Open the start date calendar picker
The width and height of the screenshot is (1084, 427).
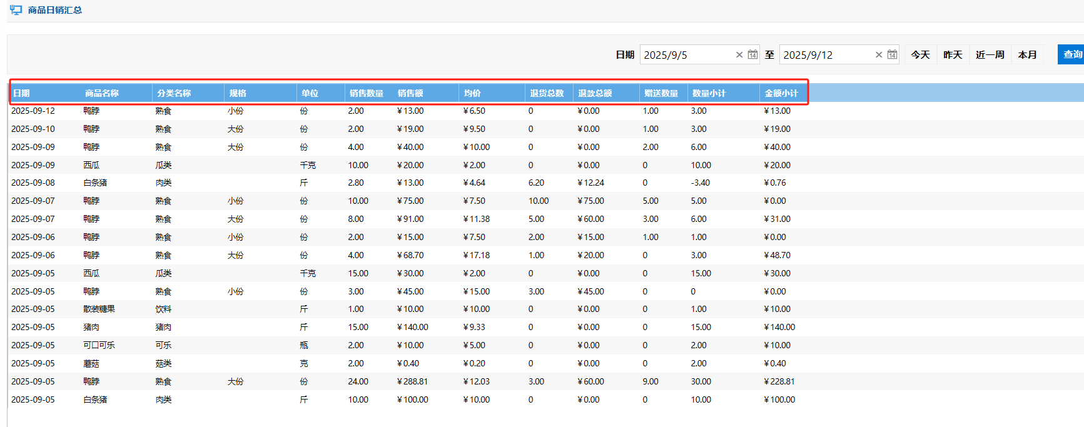[x=752, y=55]
